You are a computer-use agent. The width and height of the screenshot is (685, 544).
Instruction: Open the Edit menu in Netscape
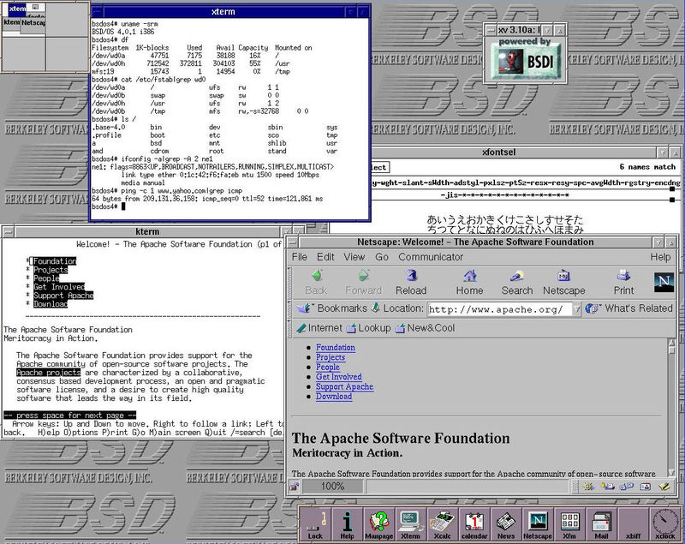325,257
